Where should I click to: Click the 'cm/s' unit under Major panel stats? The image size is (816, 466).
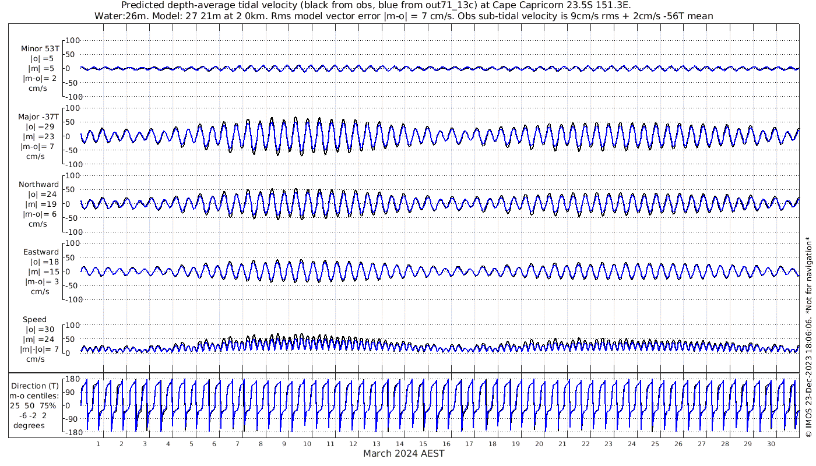tap(35, 157)
